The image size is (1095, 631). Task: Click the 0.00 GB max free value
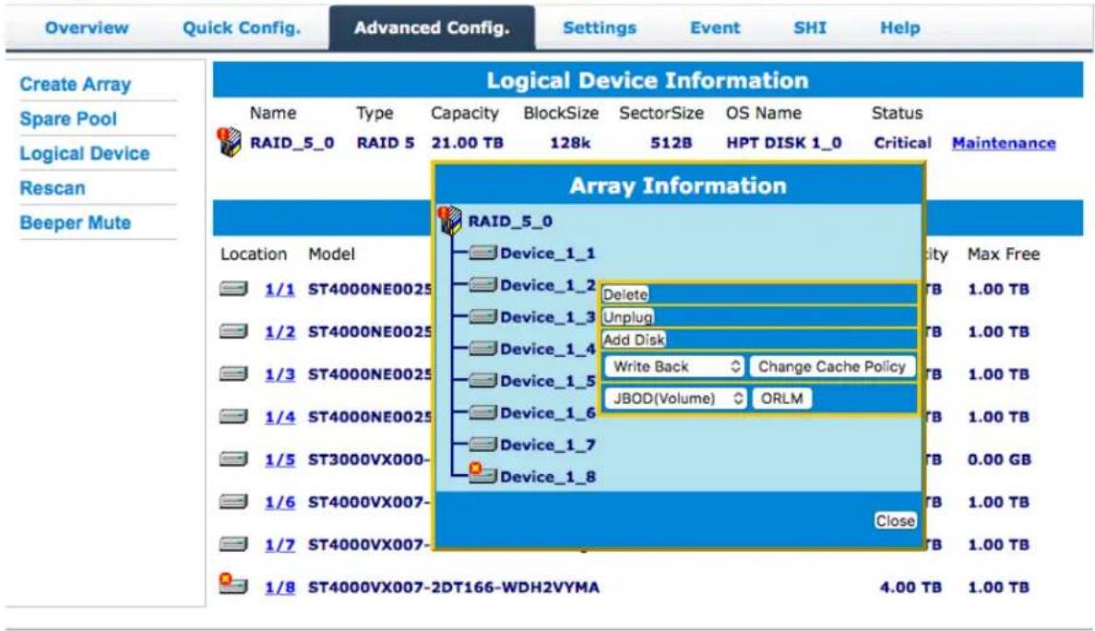point(999,459)
